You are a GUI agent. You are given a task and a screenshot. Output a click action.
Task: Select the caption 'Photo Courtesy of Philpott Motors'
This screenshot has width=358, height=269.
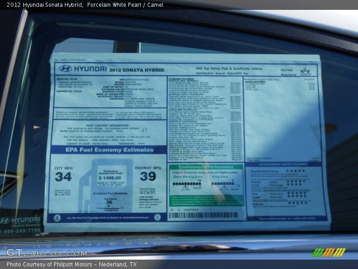coord(49,265)
